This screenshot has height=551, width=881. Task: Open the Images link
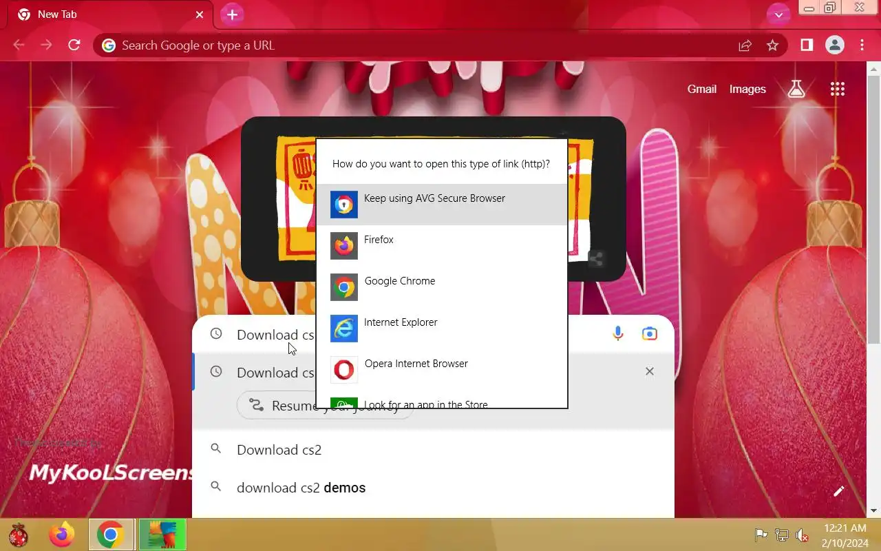[747, 89]
